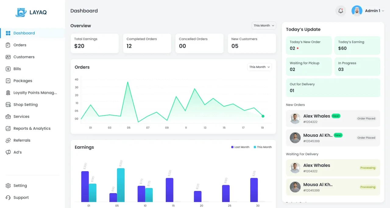Click the Setting gear icon
390x208 pixels.
click(x=8, y=185)
